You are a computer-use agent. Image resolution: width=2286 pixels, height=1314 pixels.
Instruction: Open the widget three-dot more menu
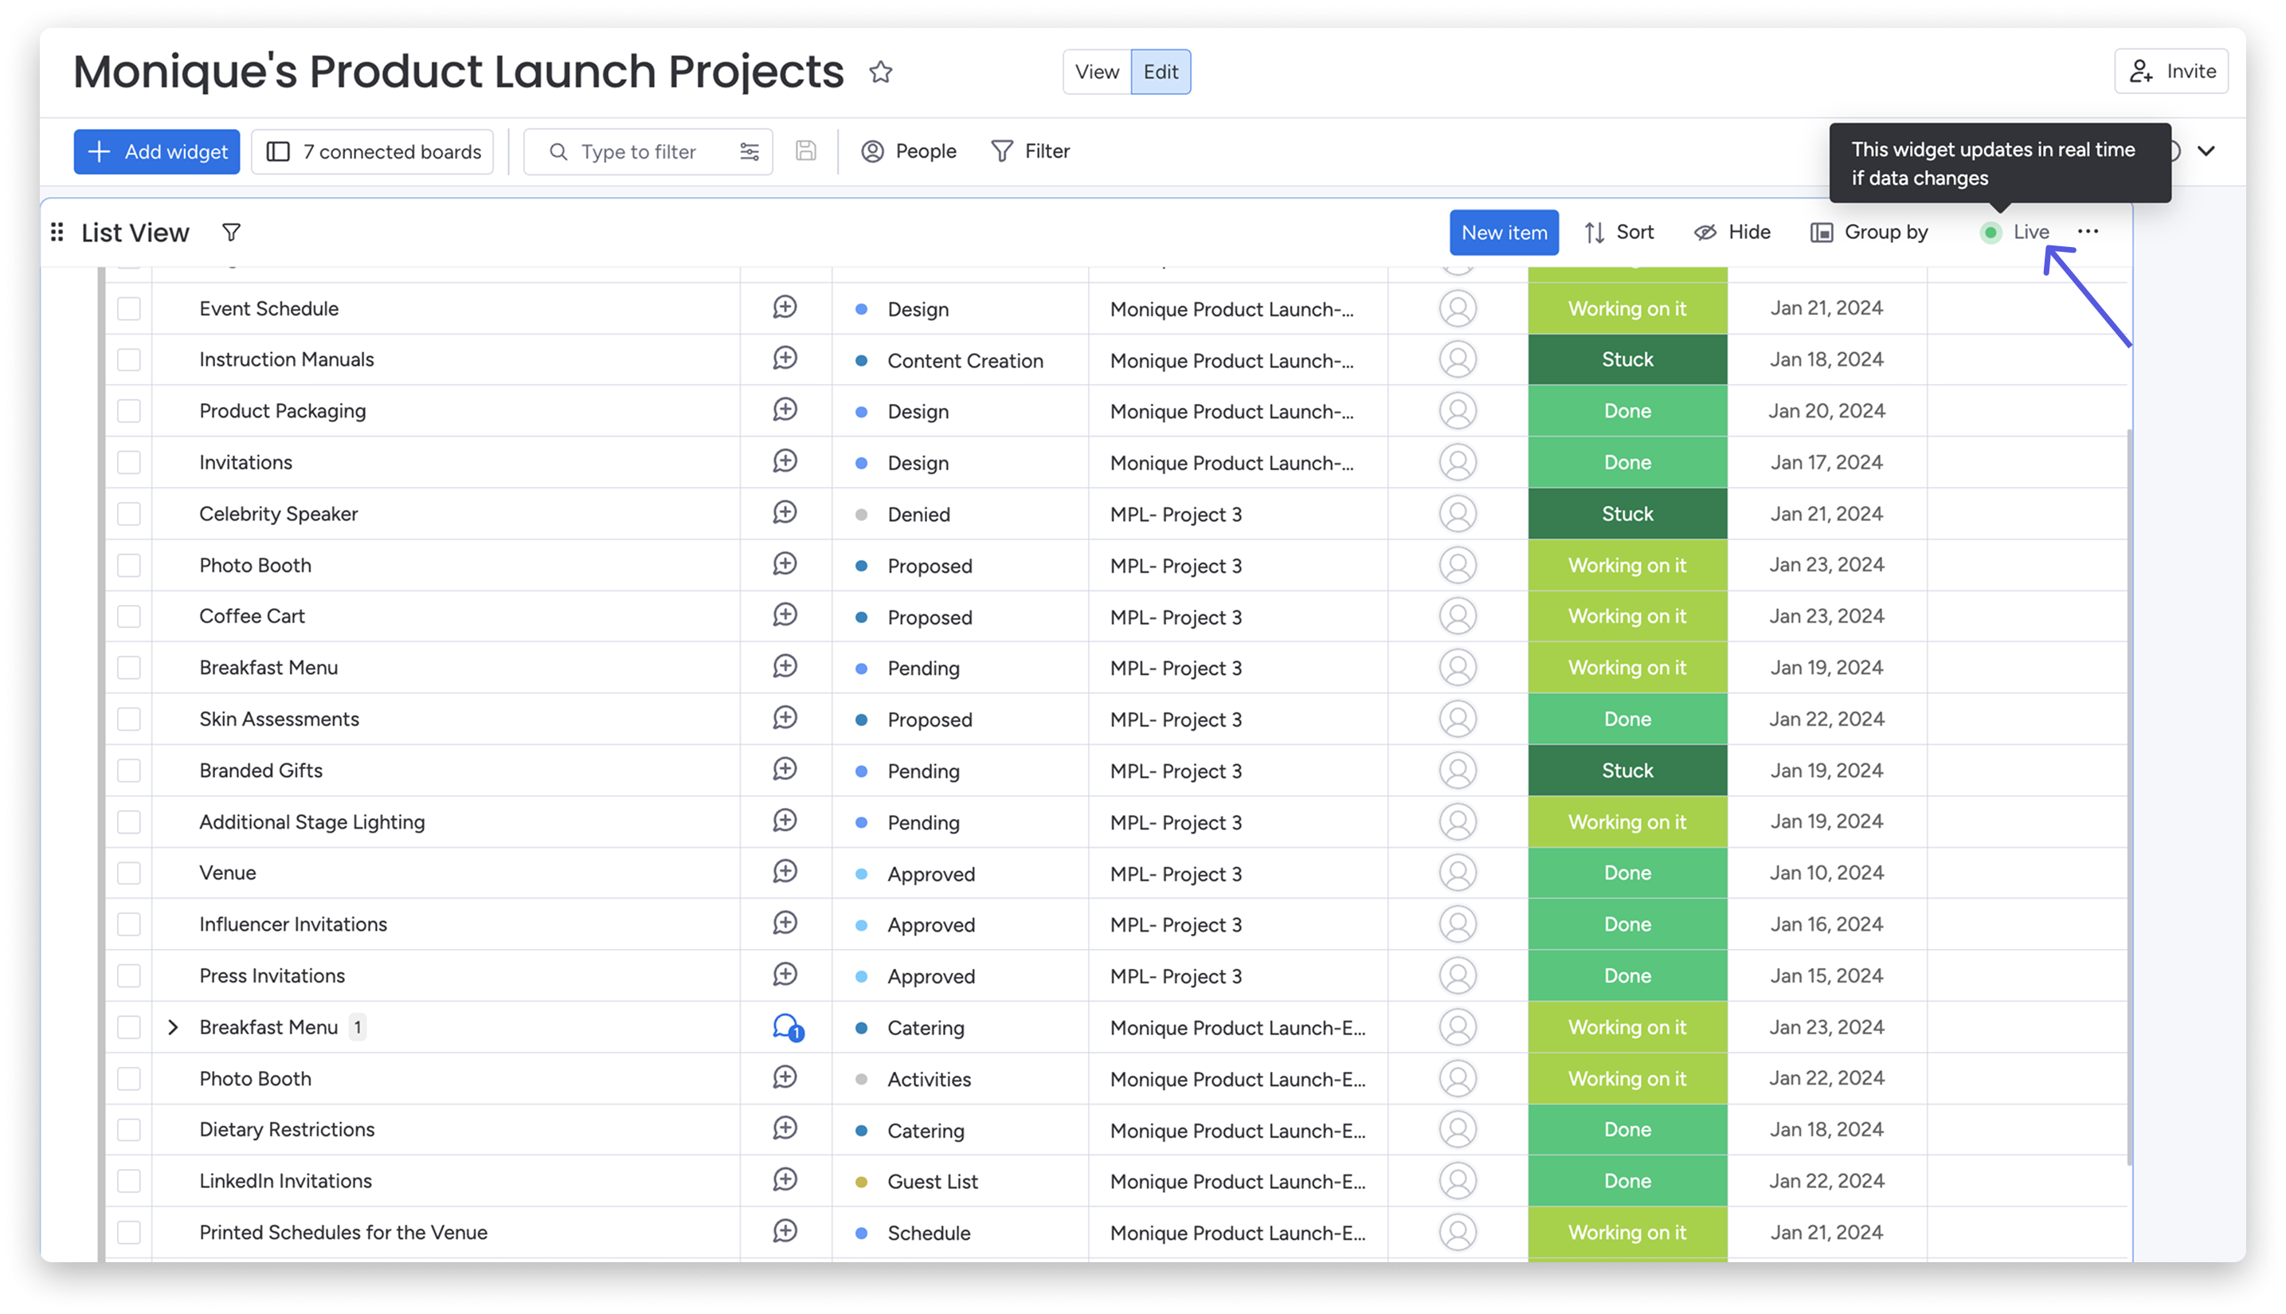click(2088, 232)
